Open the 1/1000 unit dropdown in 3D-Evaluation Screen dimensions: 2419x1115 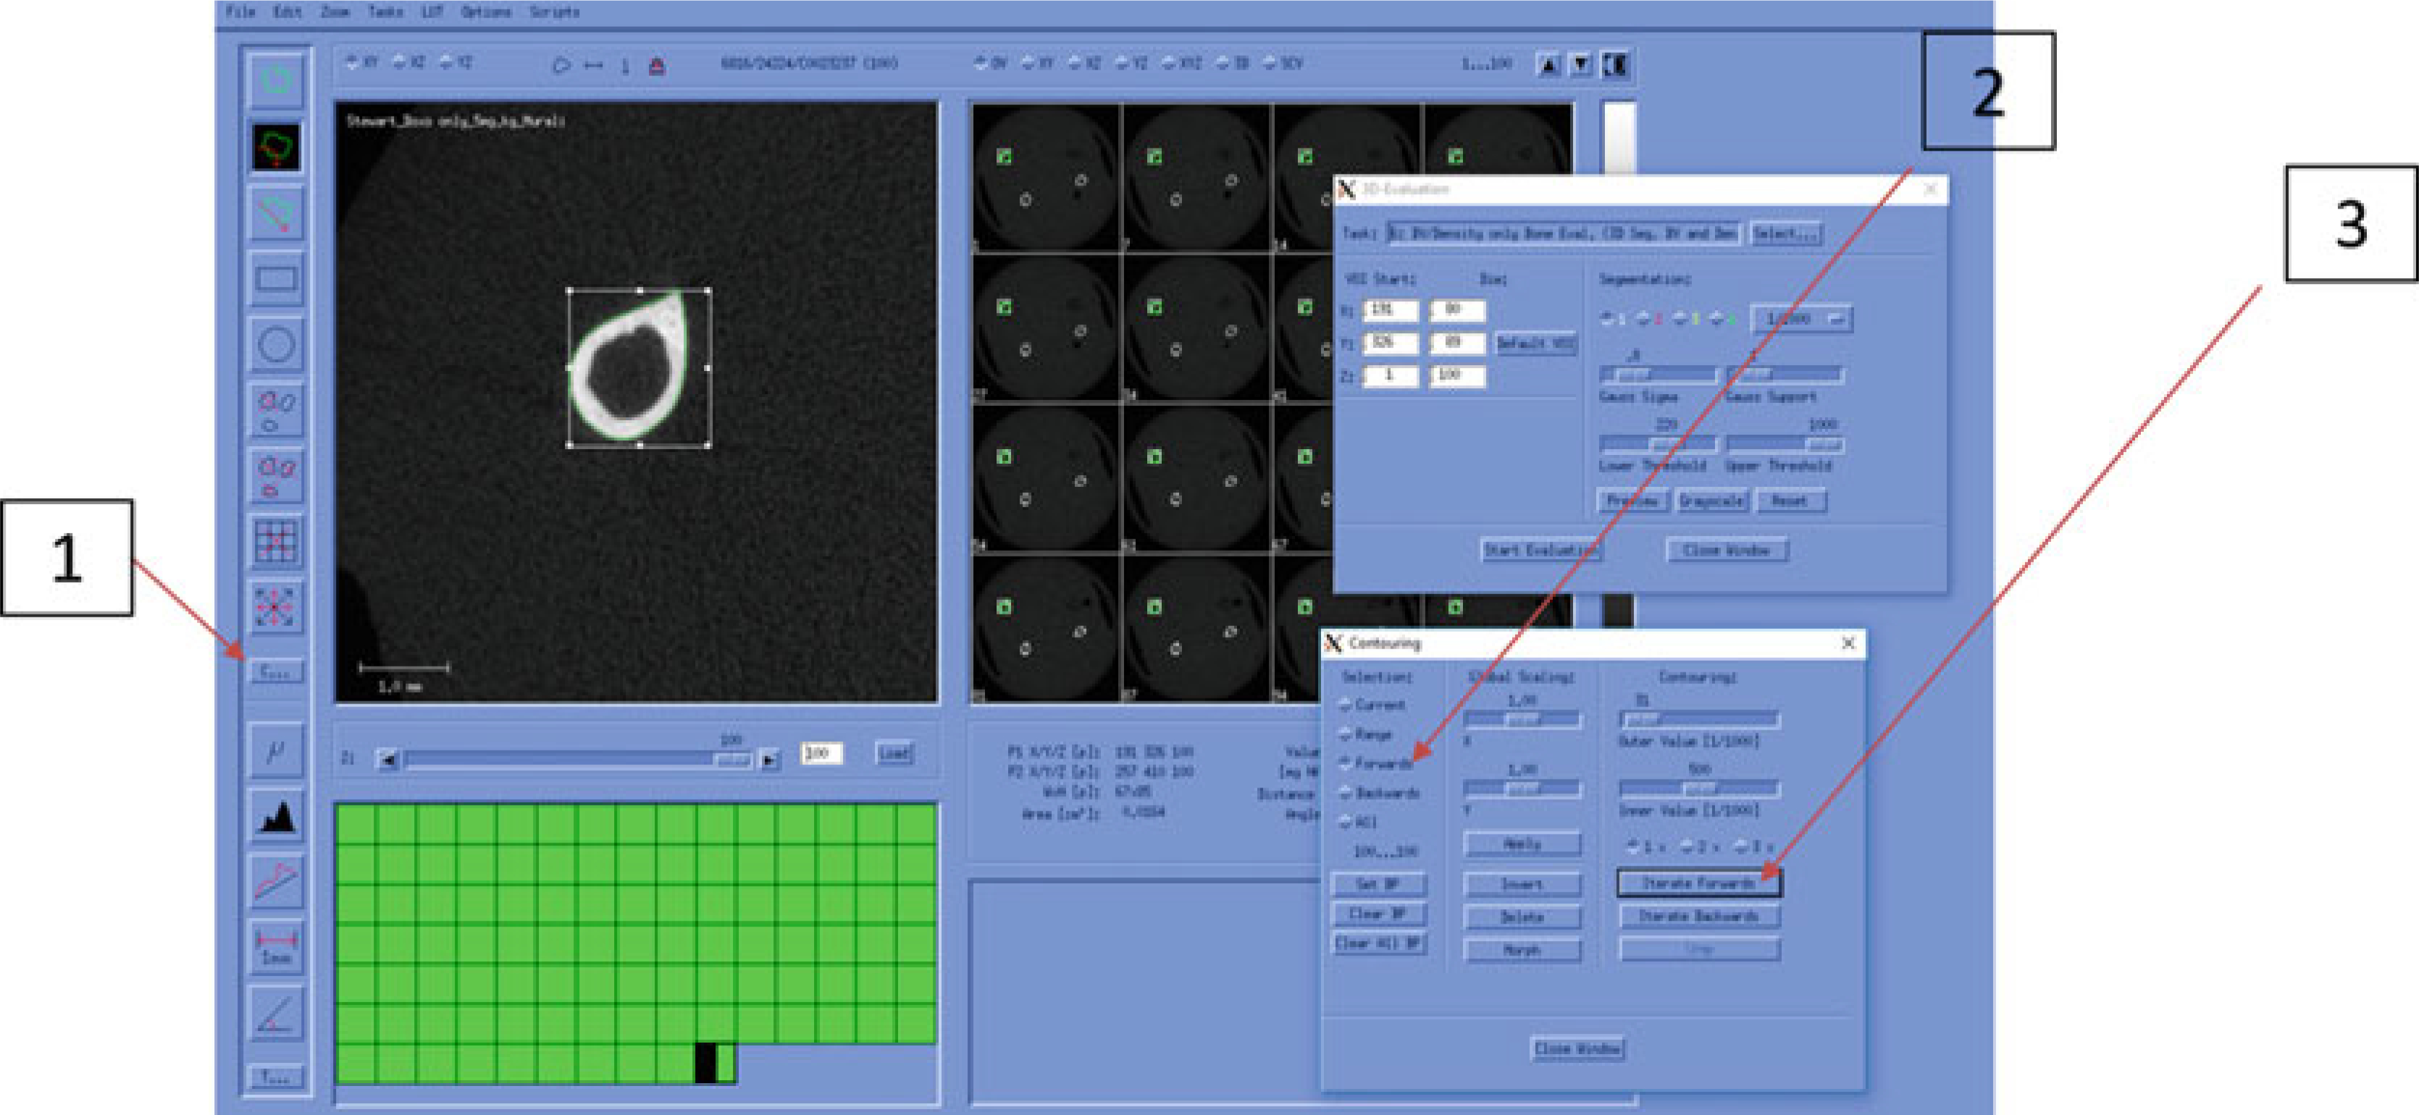click(x=1801, y=320)
